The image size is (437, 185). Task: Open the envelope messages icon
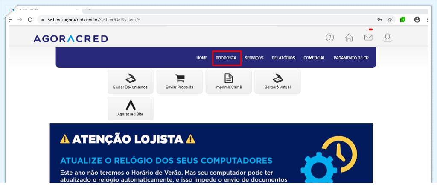(368, 38)
